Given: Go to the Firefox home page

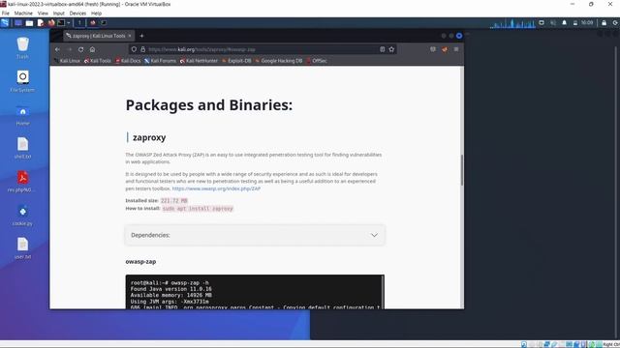Looking at the screenshot, I should (x=92, y=49).
